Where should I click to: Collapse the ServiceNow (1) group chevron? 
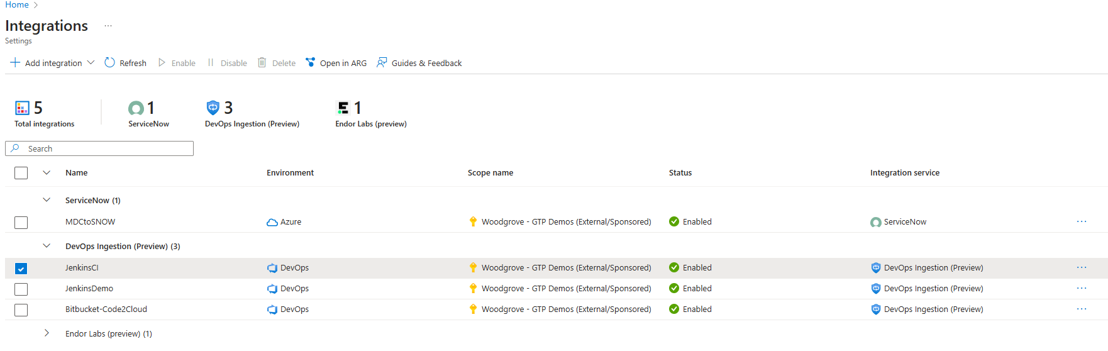tap(47, 200)
